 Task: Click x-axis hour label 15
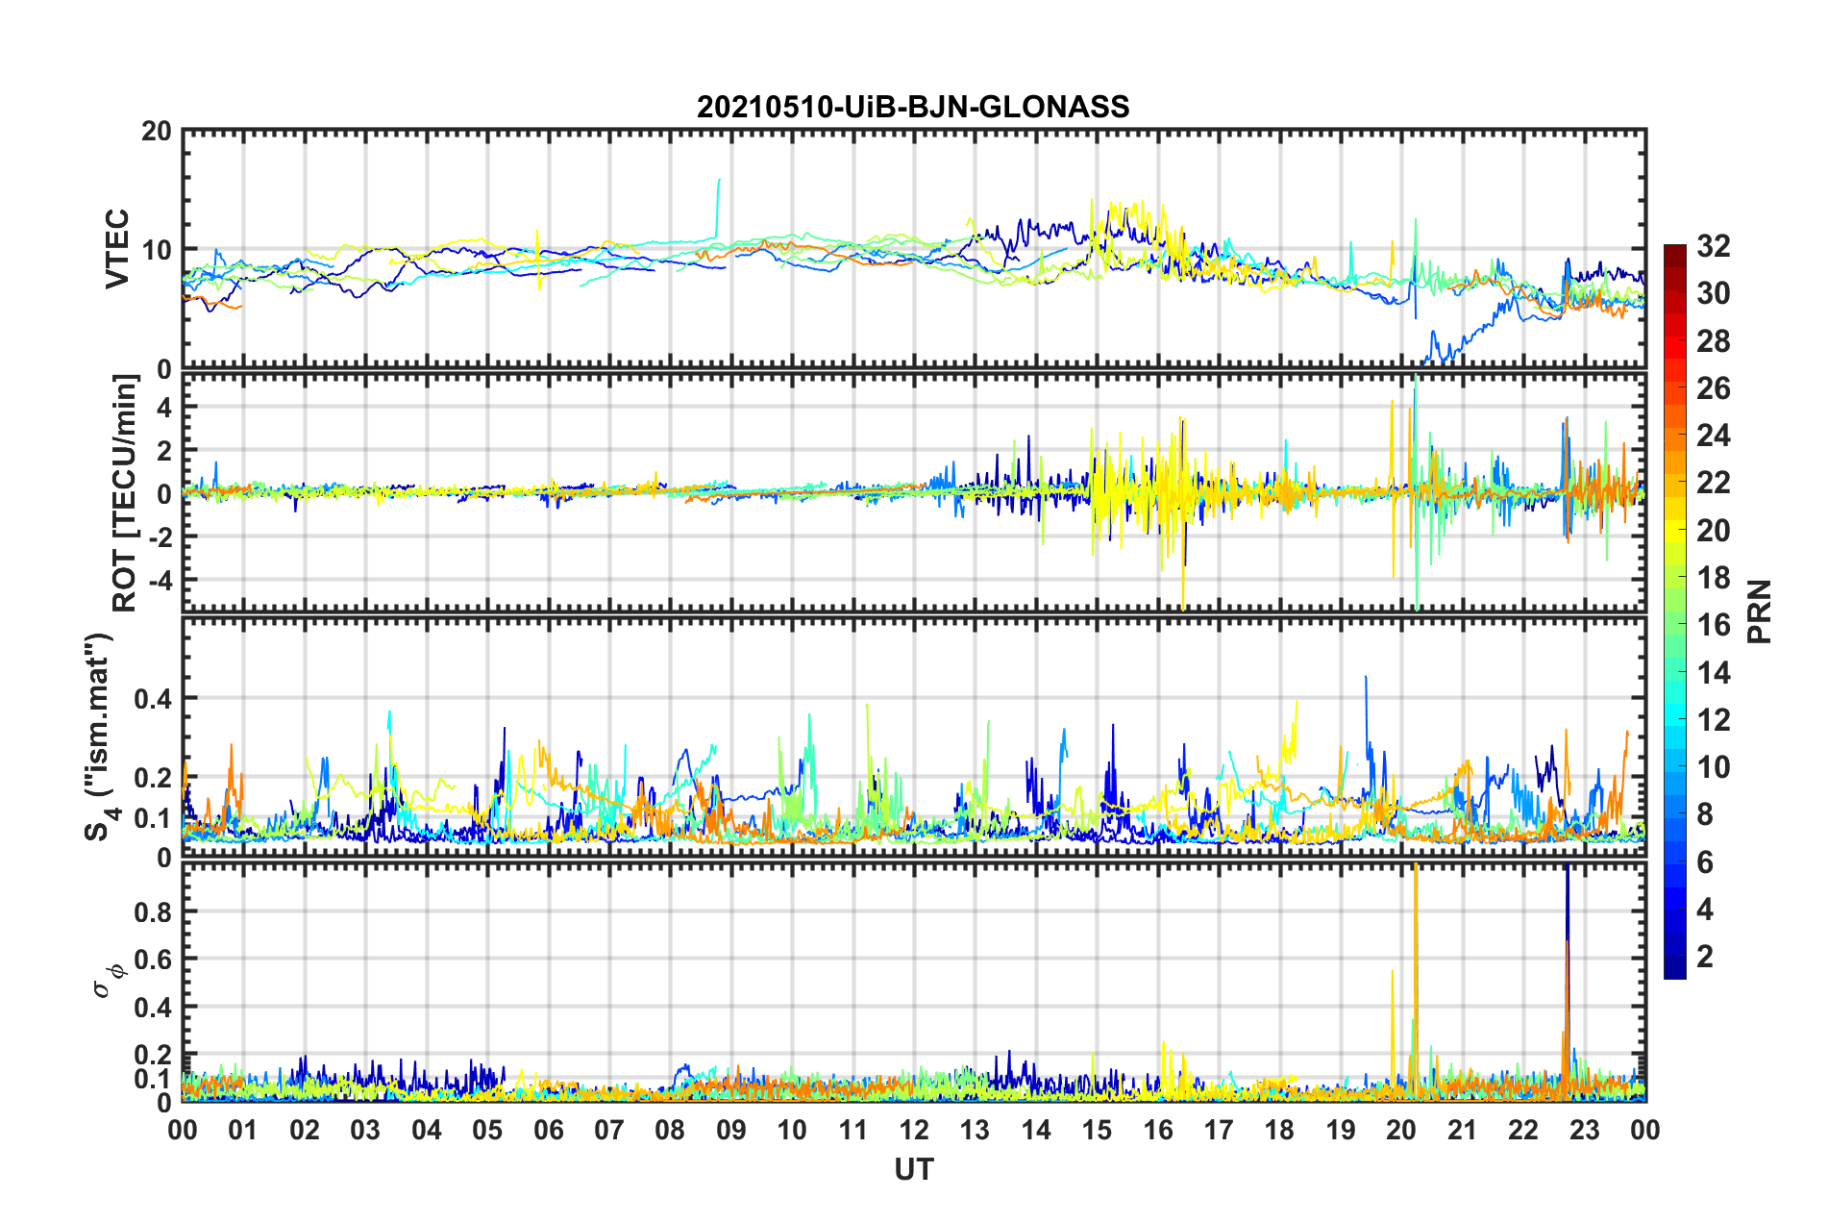coord(1097,1130)
